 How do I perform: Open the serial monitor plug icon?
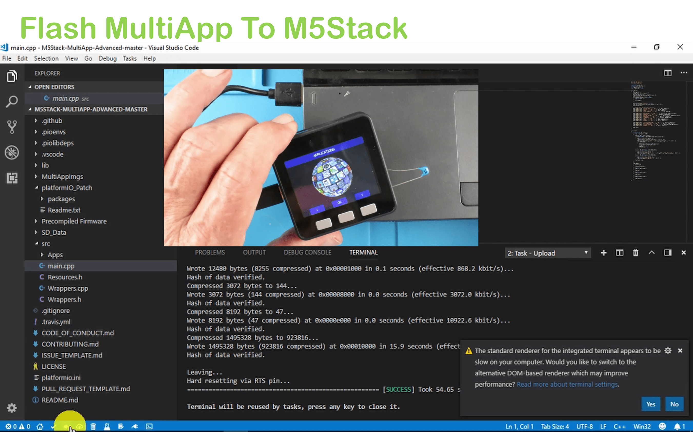click(x=135, y=427)
